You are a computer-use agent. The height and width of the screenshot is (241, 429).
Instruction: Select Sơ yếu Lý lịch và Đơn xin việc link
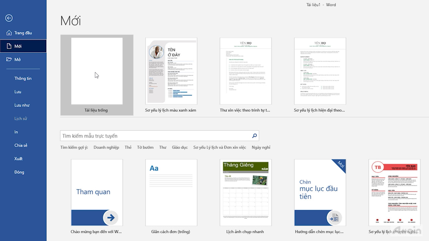pyautogui.click(x=220, y=147)
